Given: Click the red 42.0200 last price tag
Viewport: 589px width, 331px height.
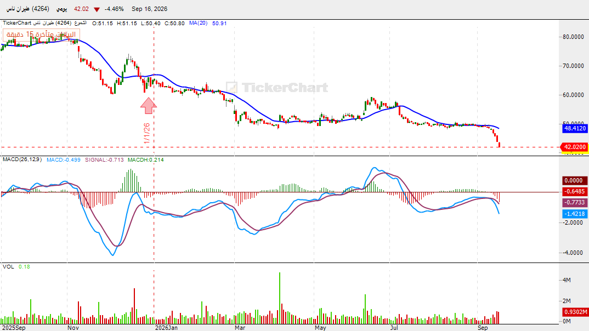Looking at the screenshot, I should tap(575, 147).
